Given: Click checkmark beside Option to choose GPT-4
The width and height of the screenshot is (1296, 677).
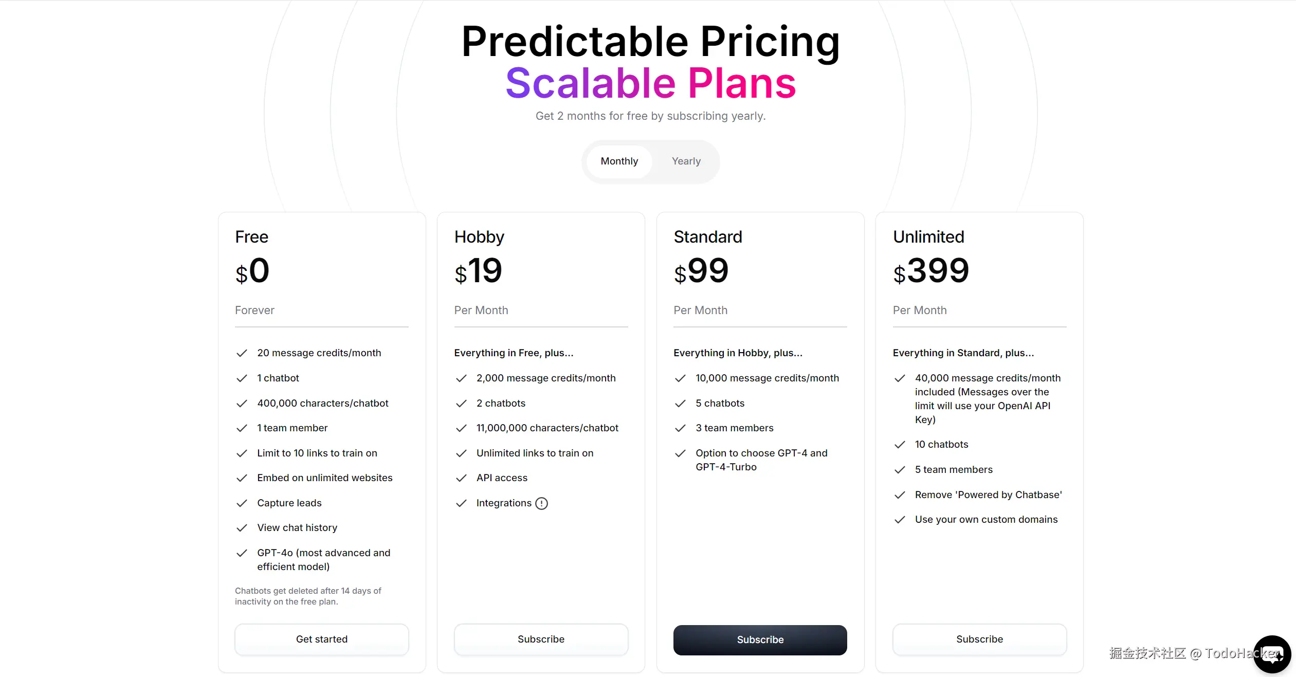Looking at the screenshot, I should coord(680,453).
